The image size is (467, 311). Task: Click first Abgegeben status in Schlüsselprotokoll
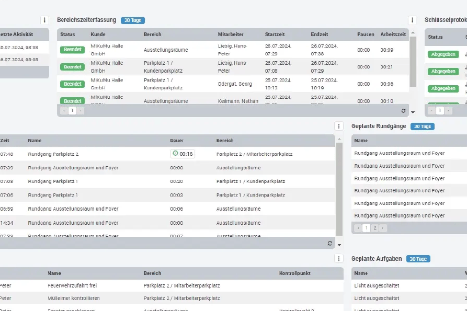pyautogui.click(x=443, y=54)
